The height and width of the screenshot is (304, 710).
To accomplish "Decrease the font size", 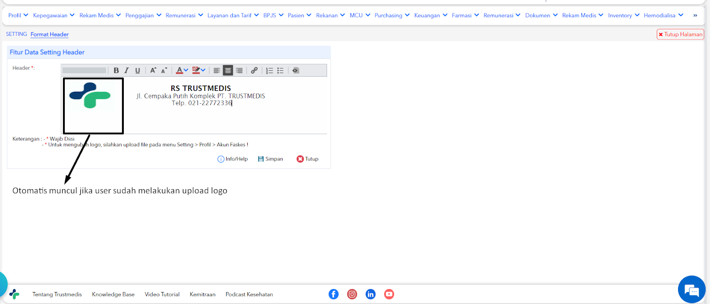I will point(164,70).
